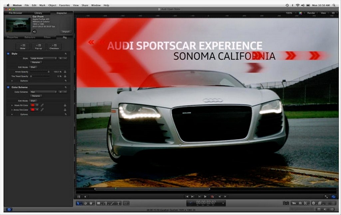
Task: Open the Color Scheme pop-up showing Red
Action: pyautogui.click(x=44, y=92)
